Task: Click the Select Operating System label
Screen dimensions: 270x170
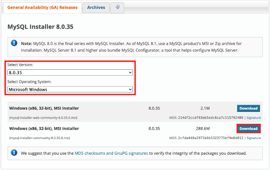Action: point(29,82)
